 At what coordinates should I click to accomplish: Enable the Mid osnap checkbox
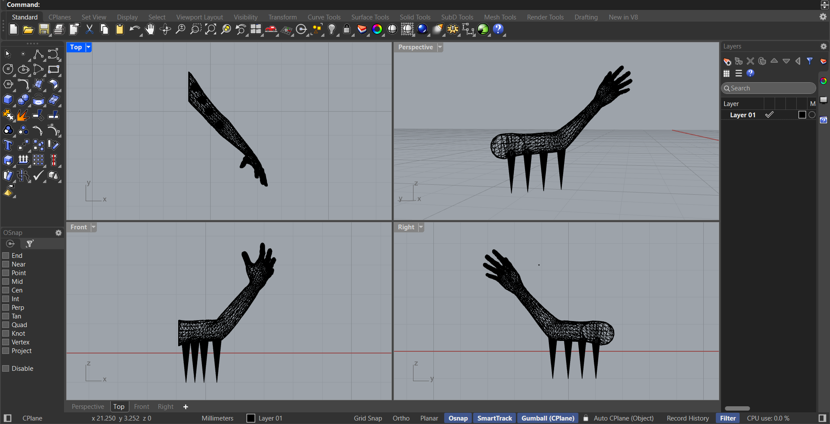click(x=6, y=282)
